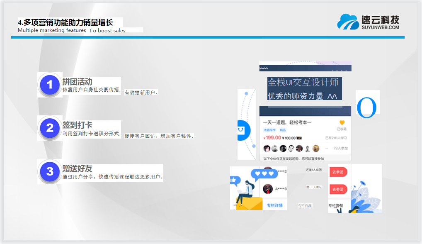Screen dimensions: 422x244
Task: Switch to the 专栏详情 tab
Action: point(274,205)
